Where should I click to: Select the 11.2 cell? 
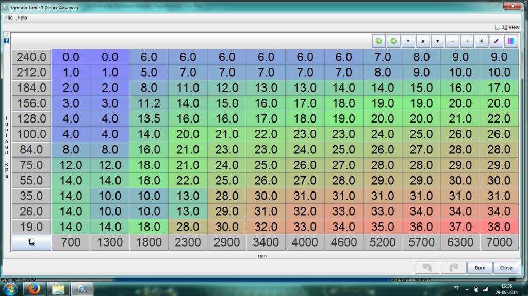click(x=149, y=103)
